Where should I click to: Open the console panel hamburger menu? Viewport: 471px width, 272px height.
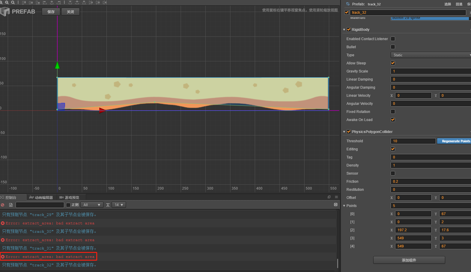pyautogui.click(x=336, y=197)
